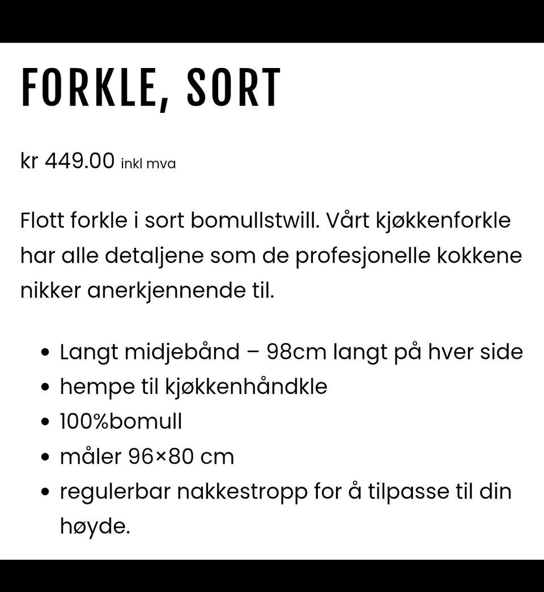Click the "inkl mva" tax label
The image size is (544, 592).
tap(148, 164)
